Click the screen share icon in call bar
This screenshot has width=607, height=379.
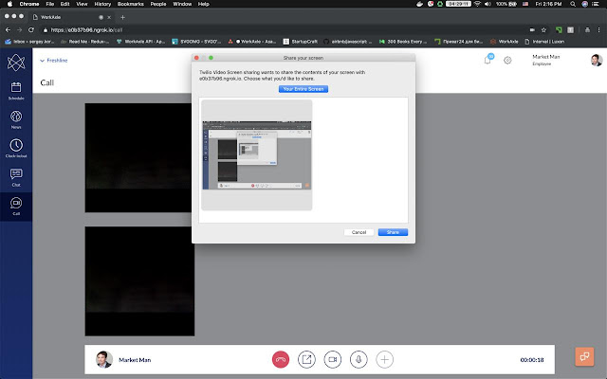(306, 360)
